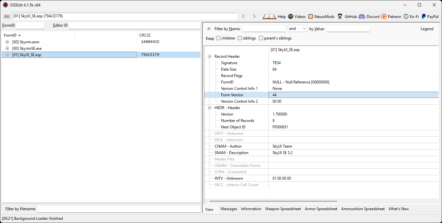Sort by the FormID column header

click(x=38, y=35)
